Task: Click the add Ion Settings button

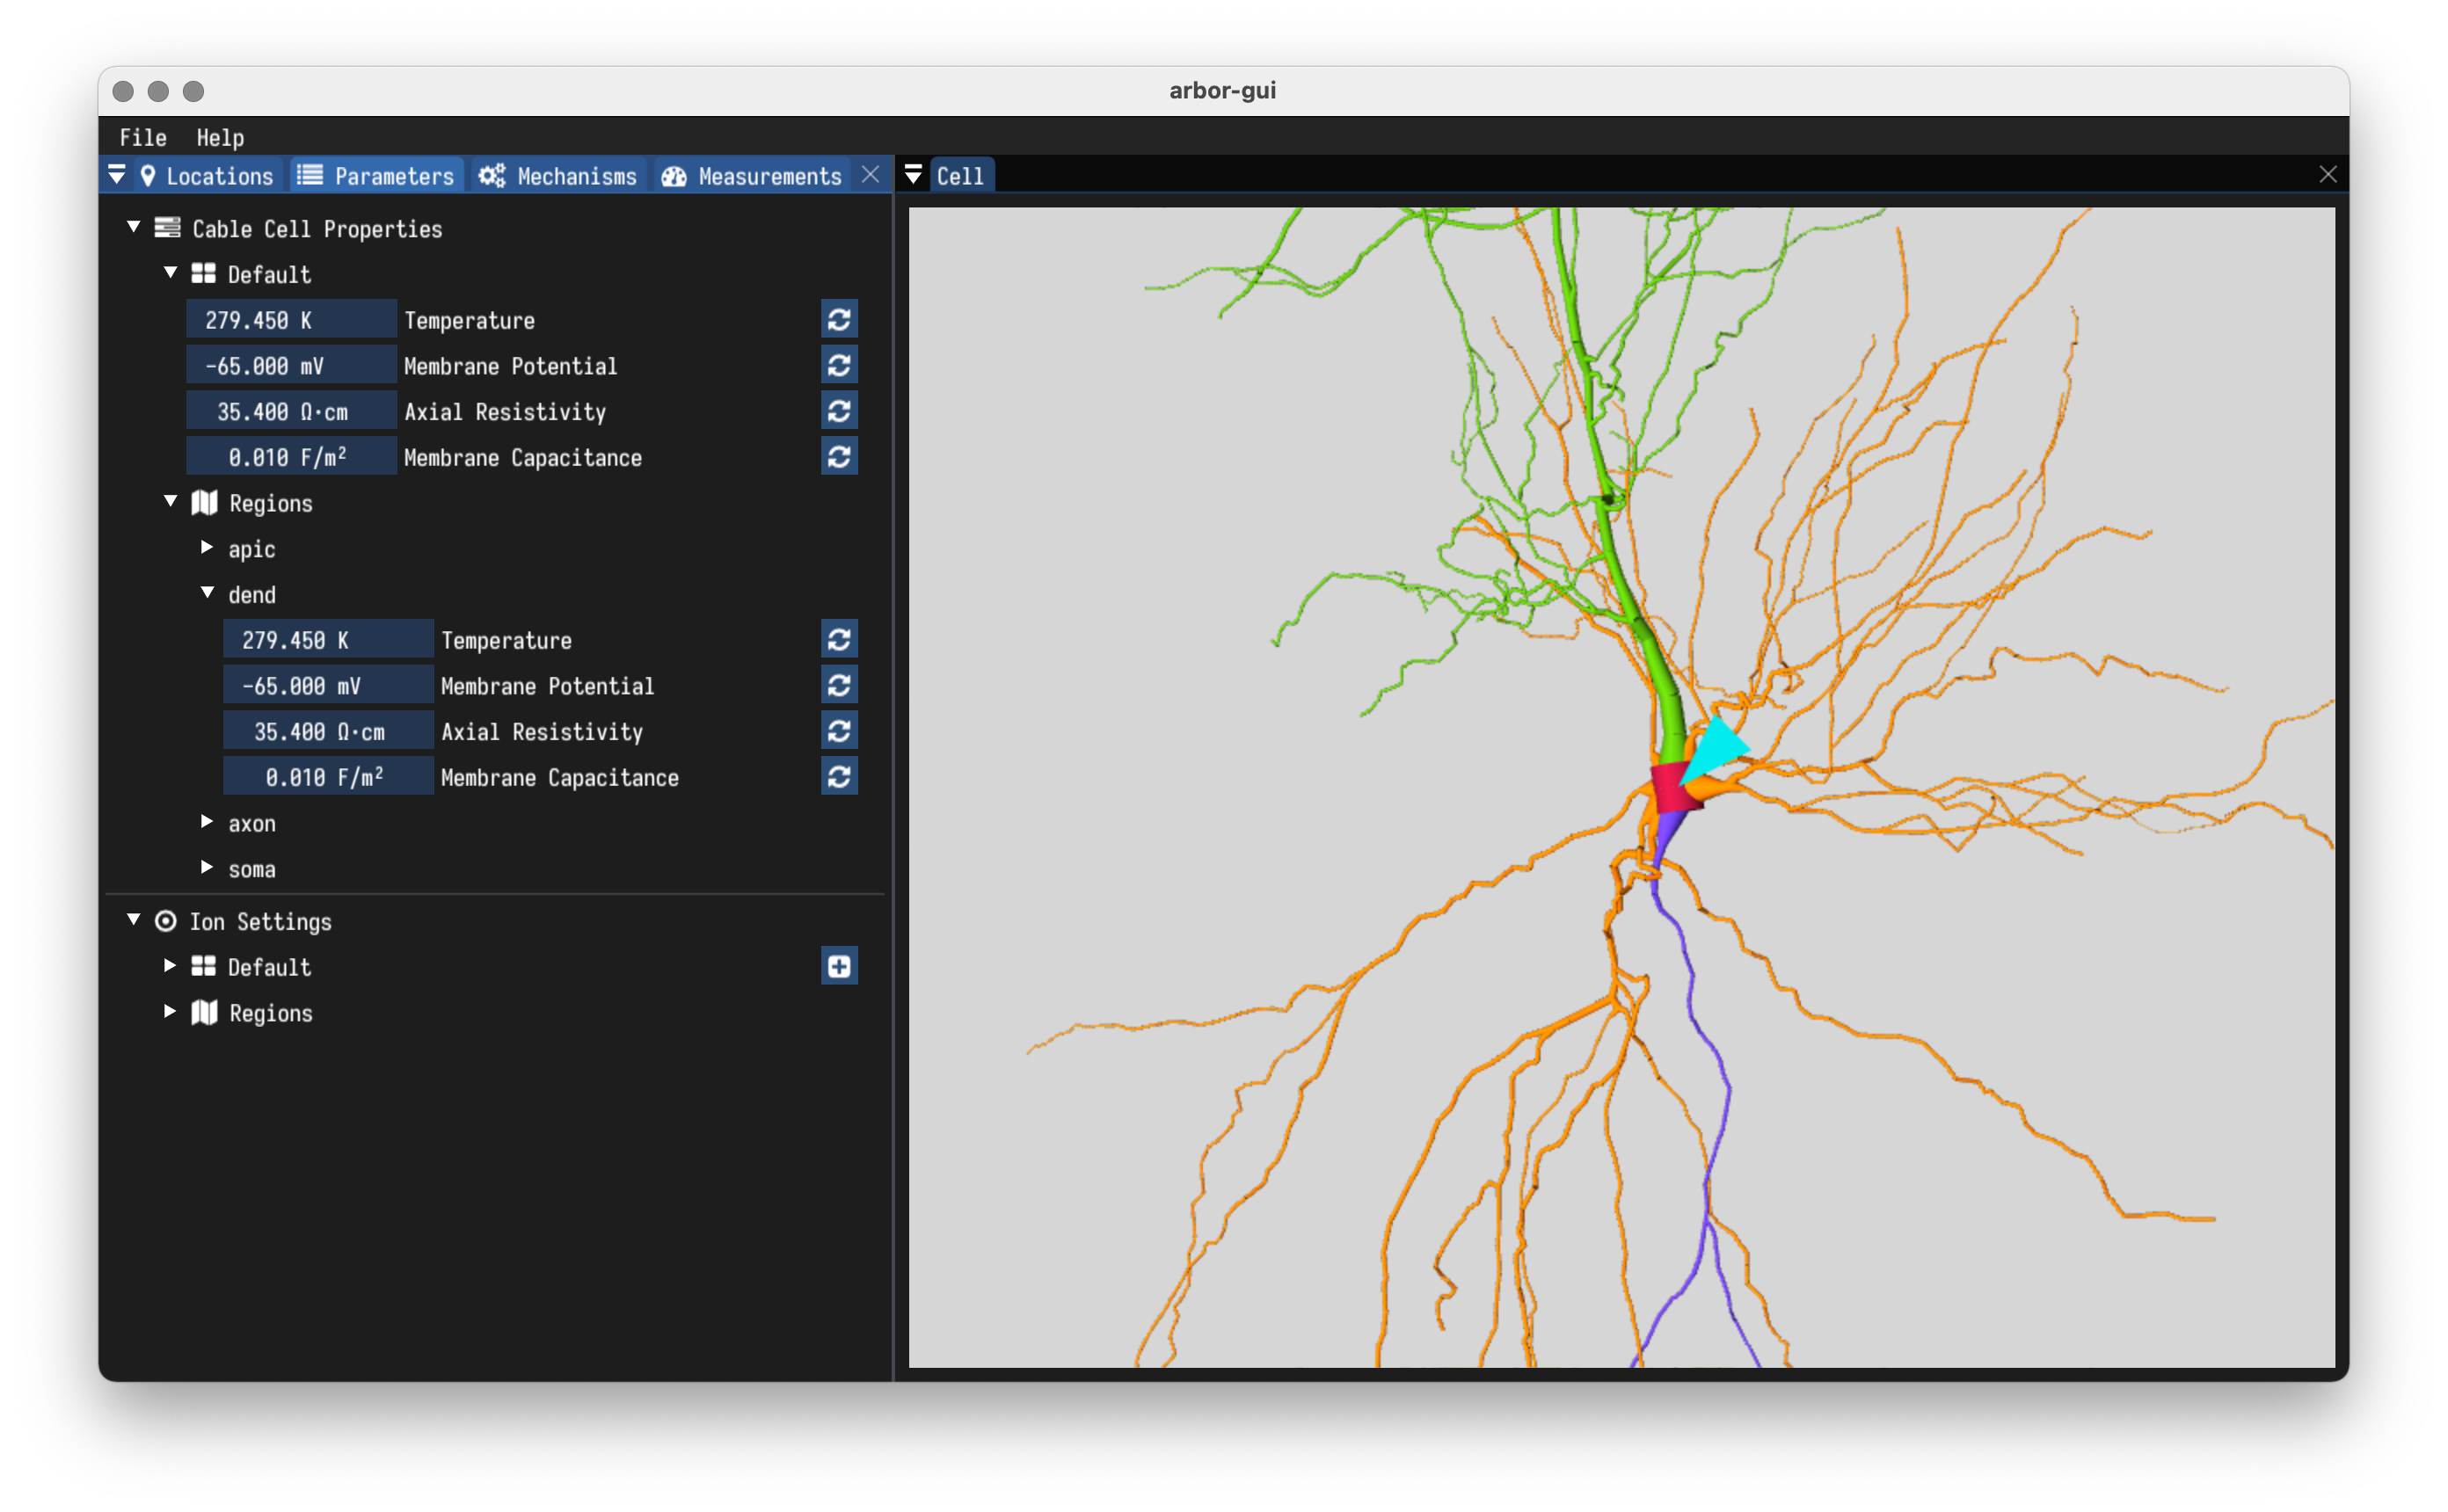Action: click(x=841, y=967)
